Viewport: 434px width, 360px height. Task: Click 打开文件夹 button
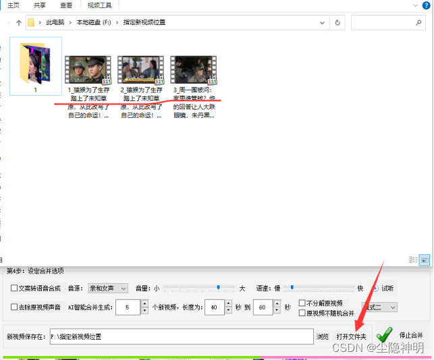click(352, 336)
